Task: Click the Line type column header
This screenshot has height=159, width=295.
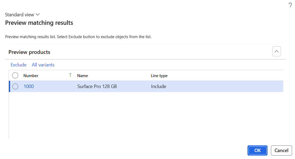Action: coord(159,75)
